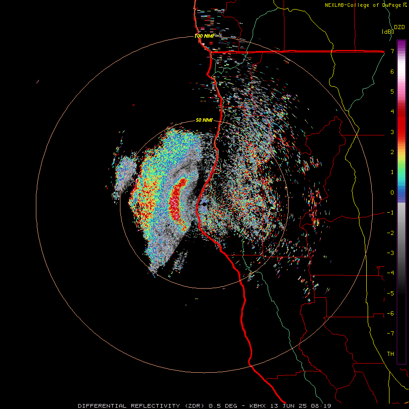Select the -7 value on color scale
Viewport: 409px width, 409px height.
[x=390, y=334]
